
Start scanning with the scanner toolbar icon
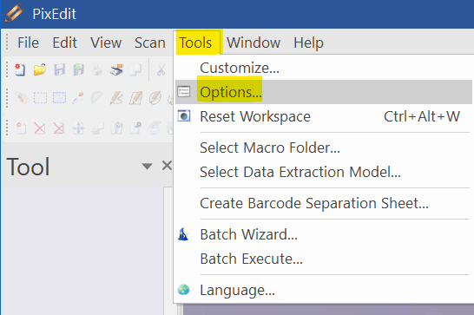116,69
